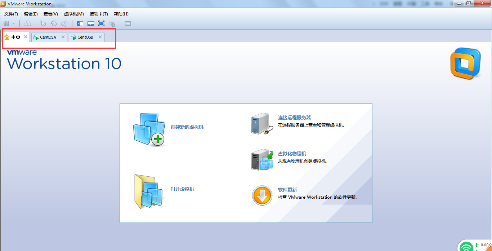Close the CentOSB tab

(100, 37)
